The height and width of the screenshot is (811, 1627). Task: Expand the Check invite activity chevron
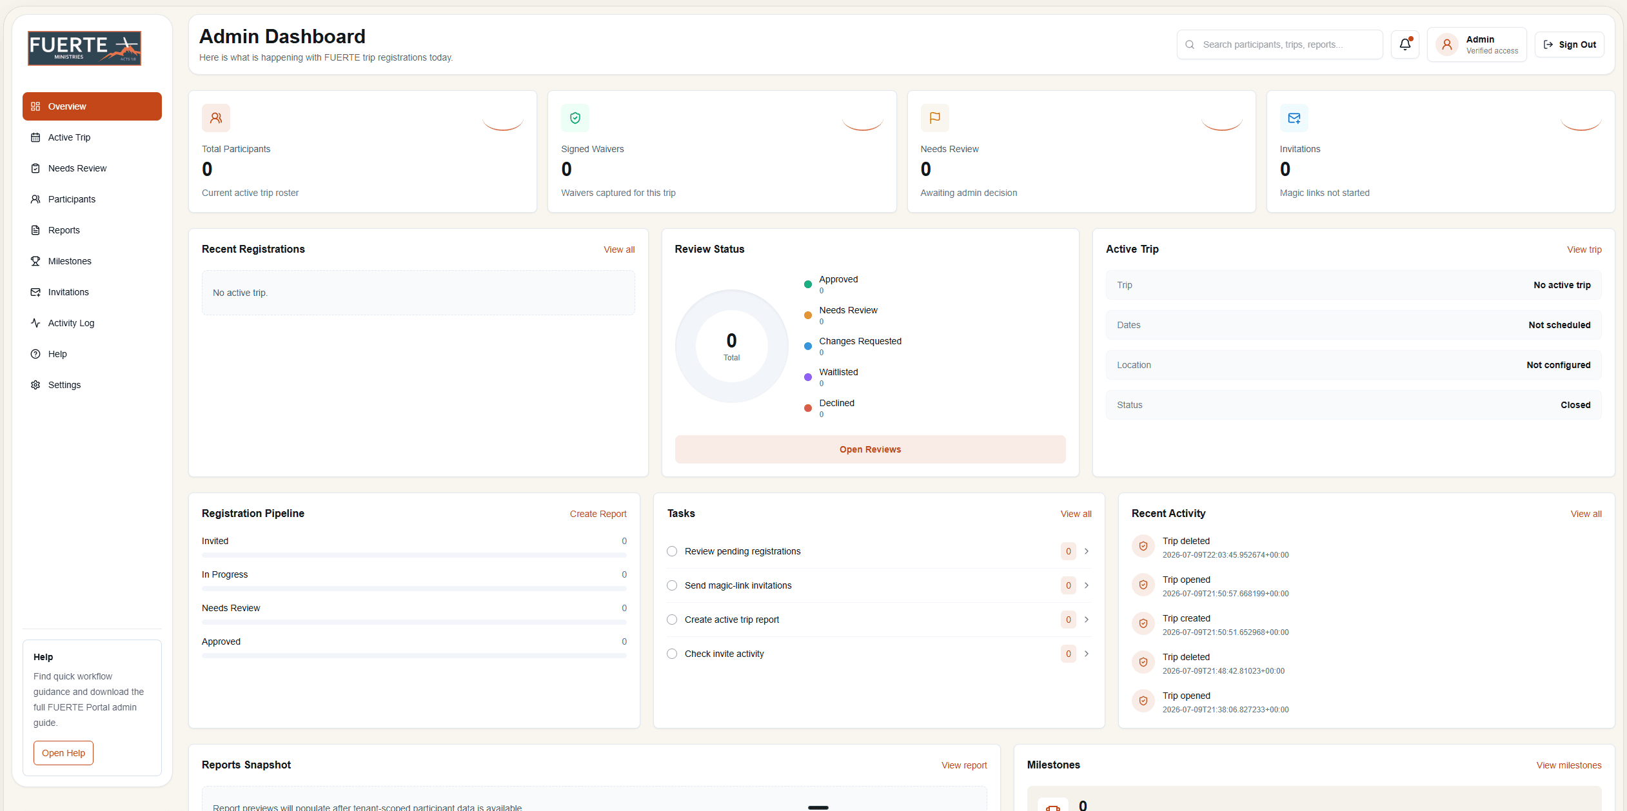[x=1087, y=654]
